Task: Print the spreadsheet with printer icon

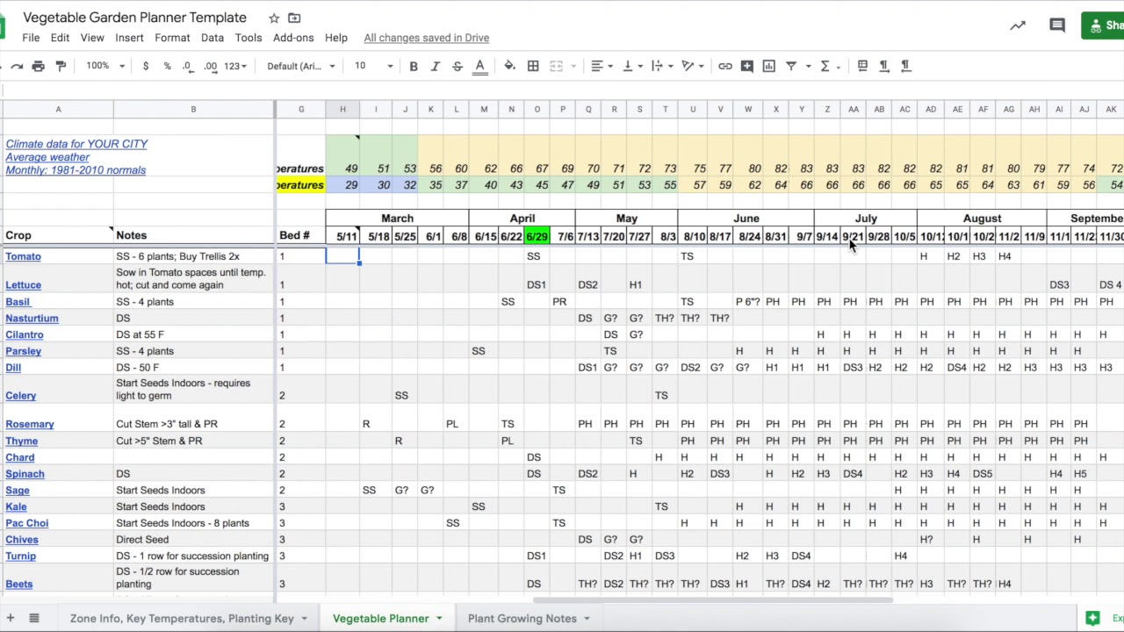Action: (x=38, y=66)
